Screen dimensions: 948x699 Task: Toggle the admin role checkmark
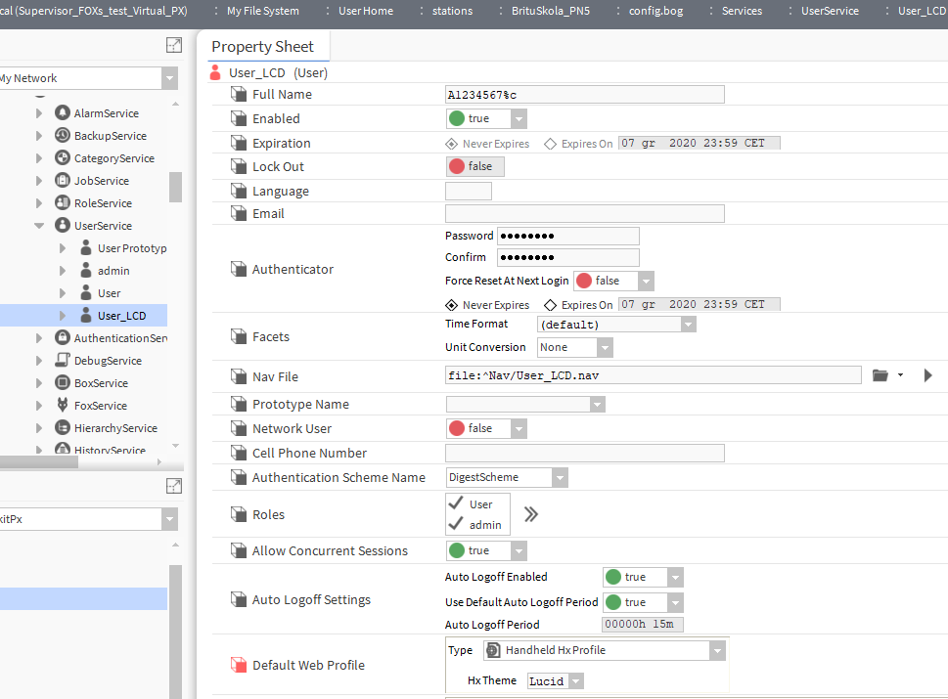pos(456,525)
